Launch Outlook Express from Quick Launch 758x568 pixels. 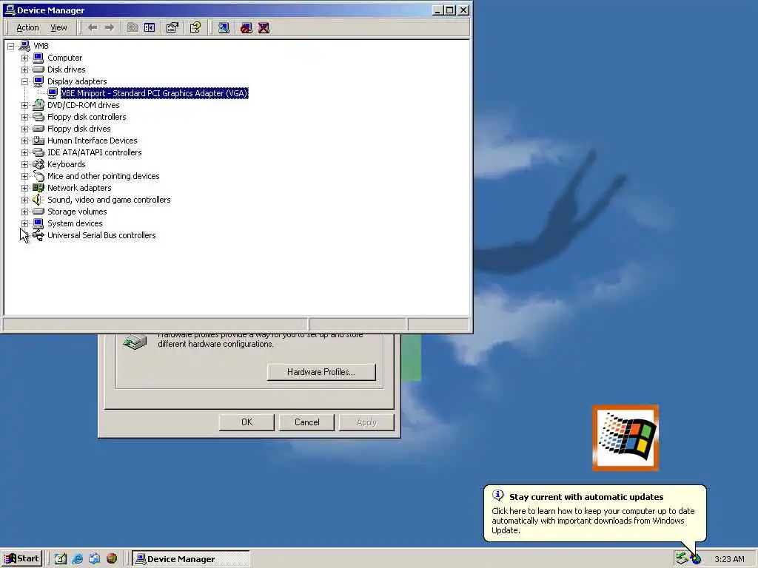coord(94,559)
